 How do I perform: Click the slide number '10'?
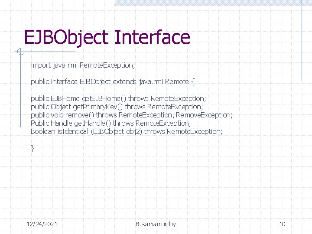283,224
